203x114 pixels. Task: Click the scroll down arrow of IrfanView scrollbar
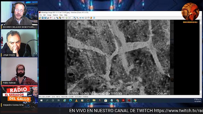[200, 94]
